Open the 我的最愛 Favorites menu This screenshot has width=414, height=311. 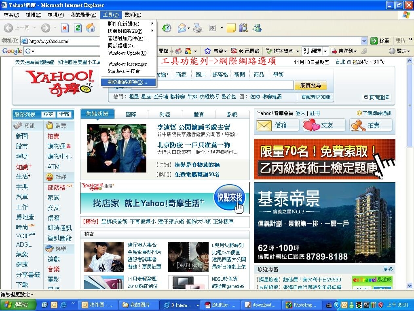click(83, 15)
